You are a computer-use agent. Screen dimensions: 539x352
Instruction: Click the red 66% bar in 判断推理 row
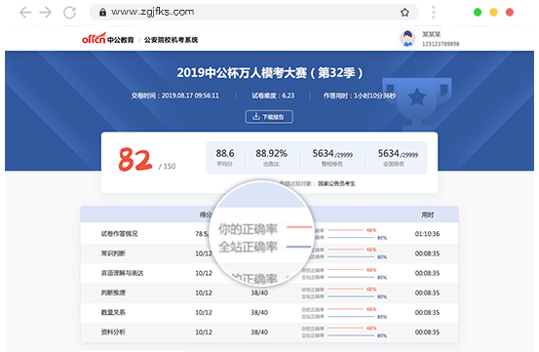click(345, 289)
